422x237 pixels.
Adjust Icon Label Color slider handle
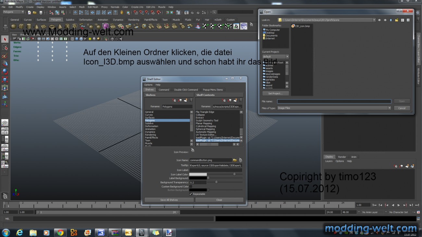(234, 174)
